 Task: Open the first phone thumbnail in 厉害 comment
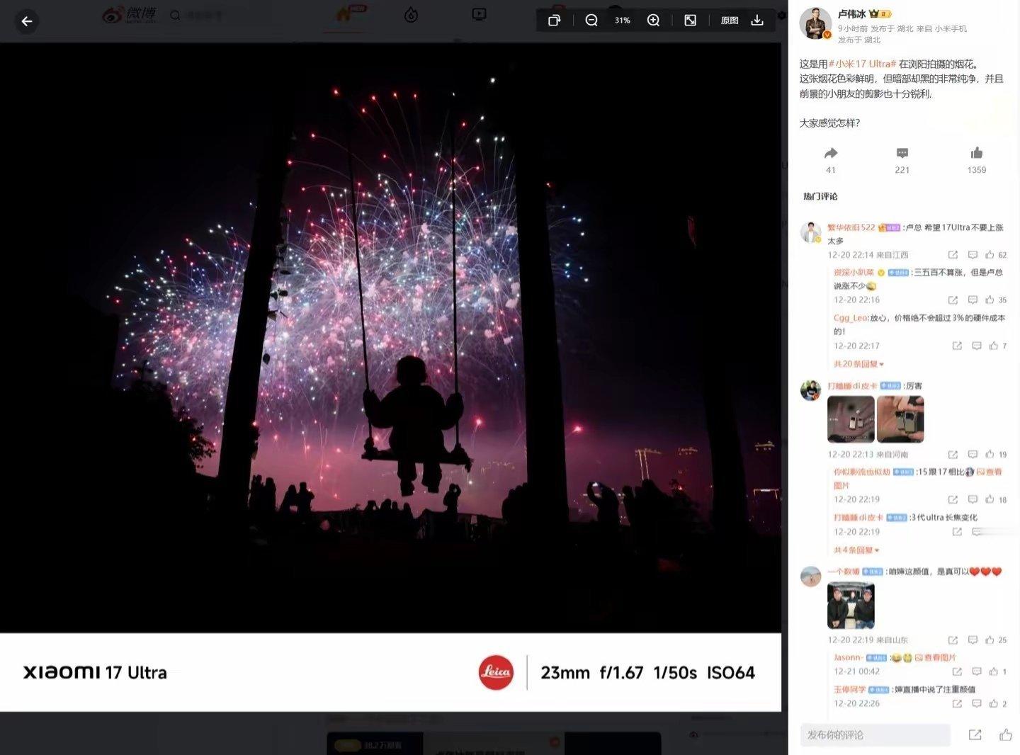coord(851,419)
